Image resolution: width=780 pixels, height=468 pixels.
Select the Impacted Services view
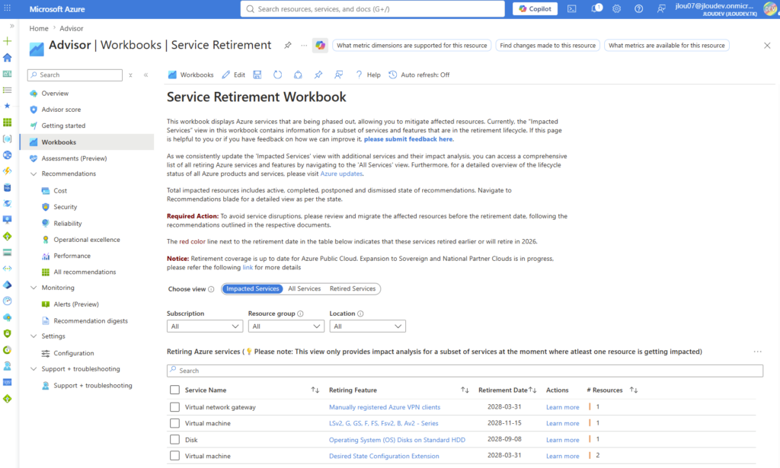(253, 288)
